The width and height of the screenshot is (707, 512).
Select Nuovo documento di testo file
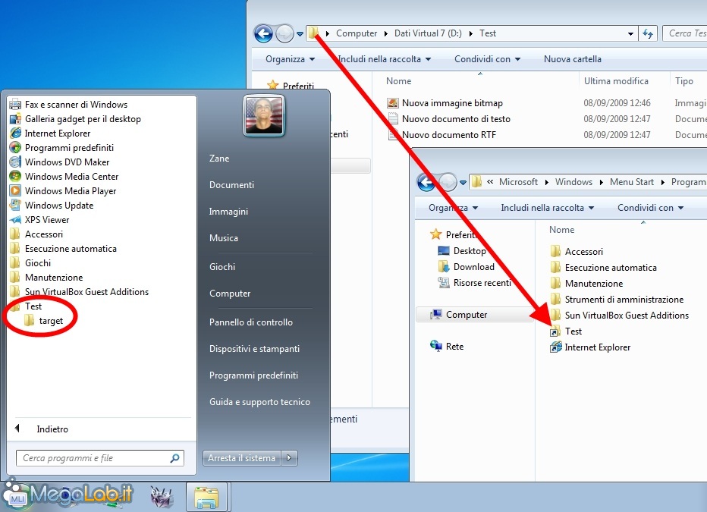coord(449,119)
